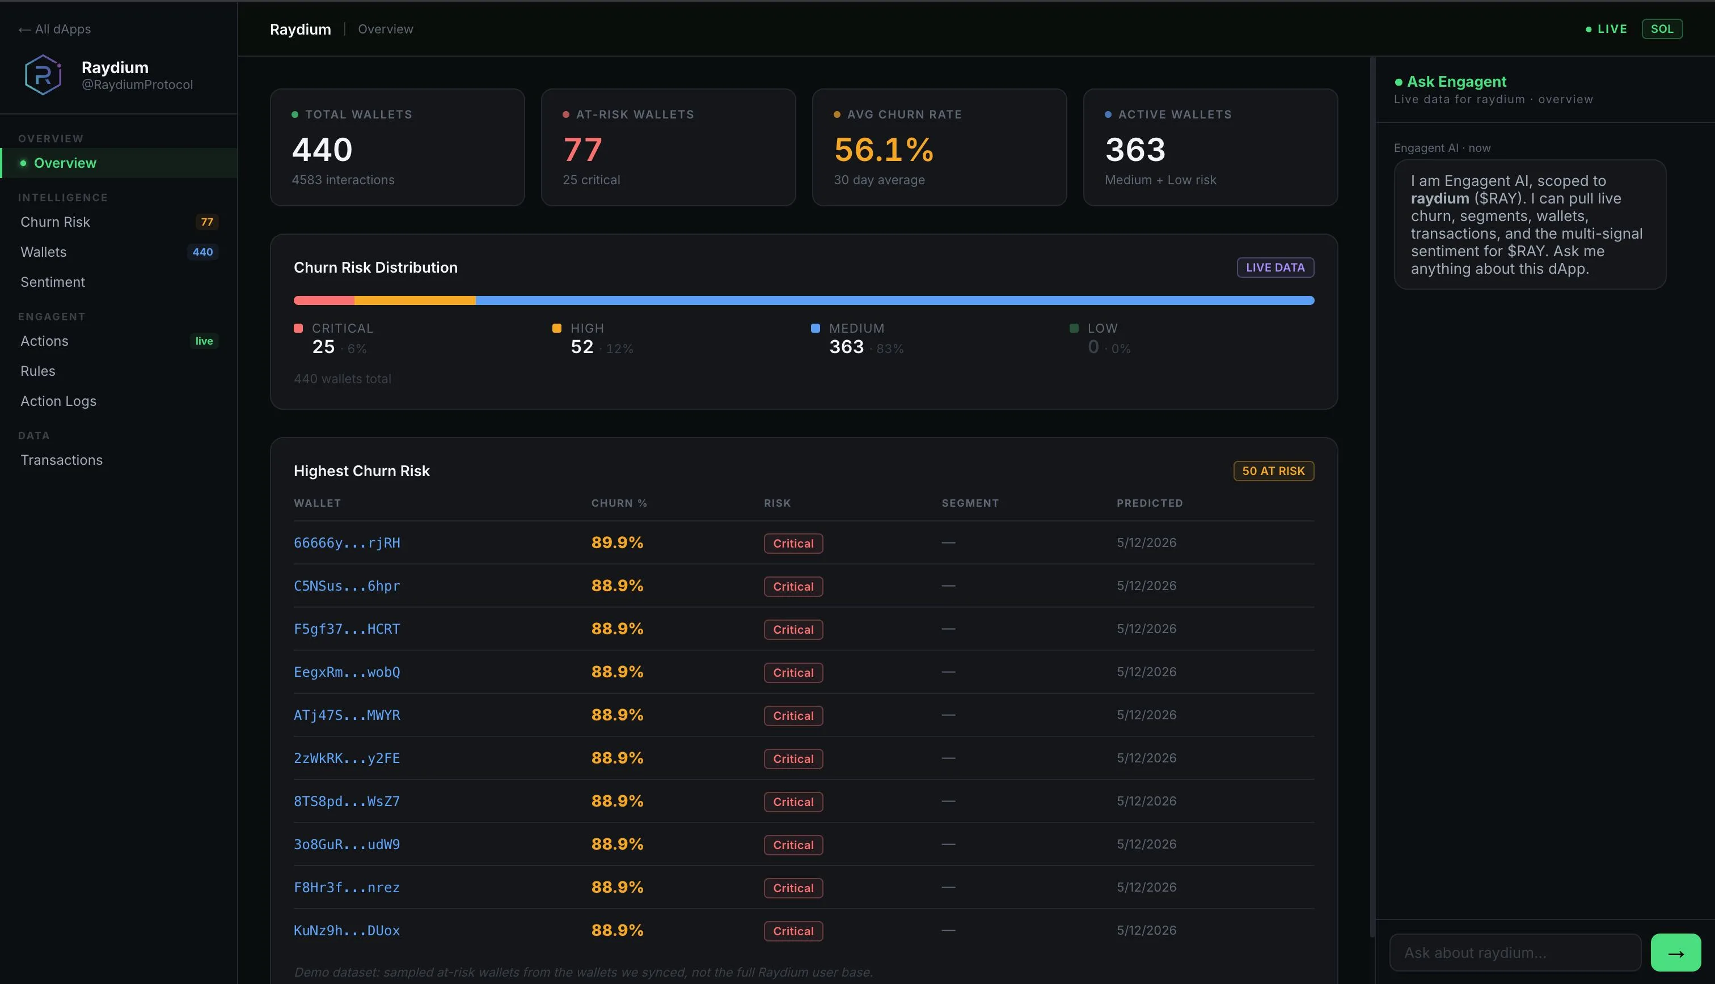
Task: Open wallet EegxRm...wobQ
Action: click(347, 672)
